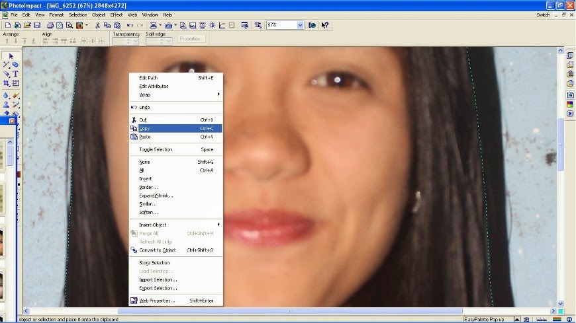Click the Properties... button
The width and height of the screenshot is (576, 323).
click(x=191, y=38)
